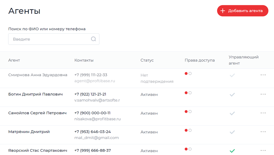Select agent name Богин Дмитрий Павлович
The width and height of the screenshot is (274, 155).
point(35,94)
